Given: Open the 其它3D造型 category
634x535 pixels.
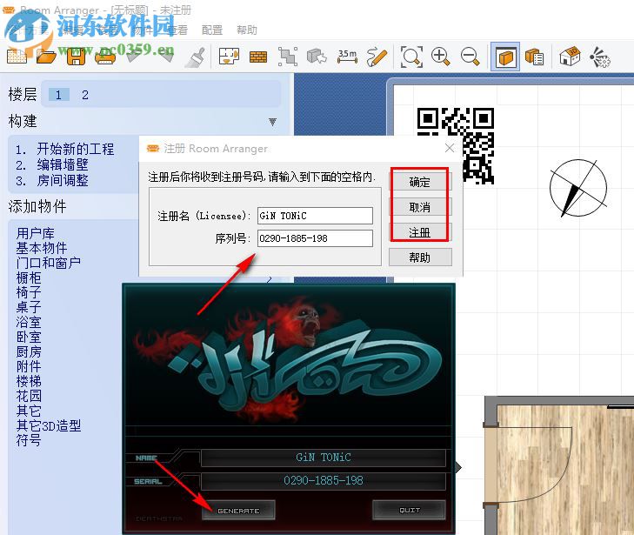Looking at the screenshot, I should pyautogui.click(x=49, y=425).
